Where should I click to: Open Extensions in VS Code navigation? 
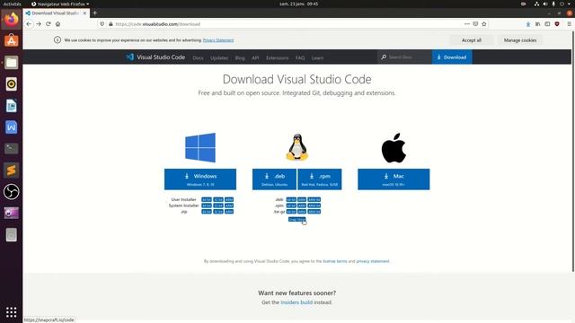coord(278,57)
